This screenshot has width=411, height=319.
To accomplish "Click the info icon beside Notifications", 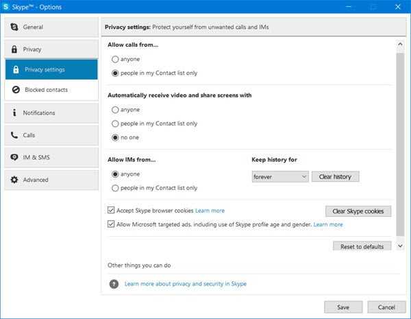I will pos(14,113).
